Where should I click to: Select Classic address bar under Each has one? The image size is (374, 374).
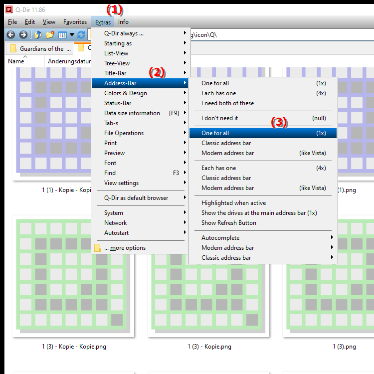click(263, 178)
